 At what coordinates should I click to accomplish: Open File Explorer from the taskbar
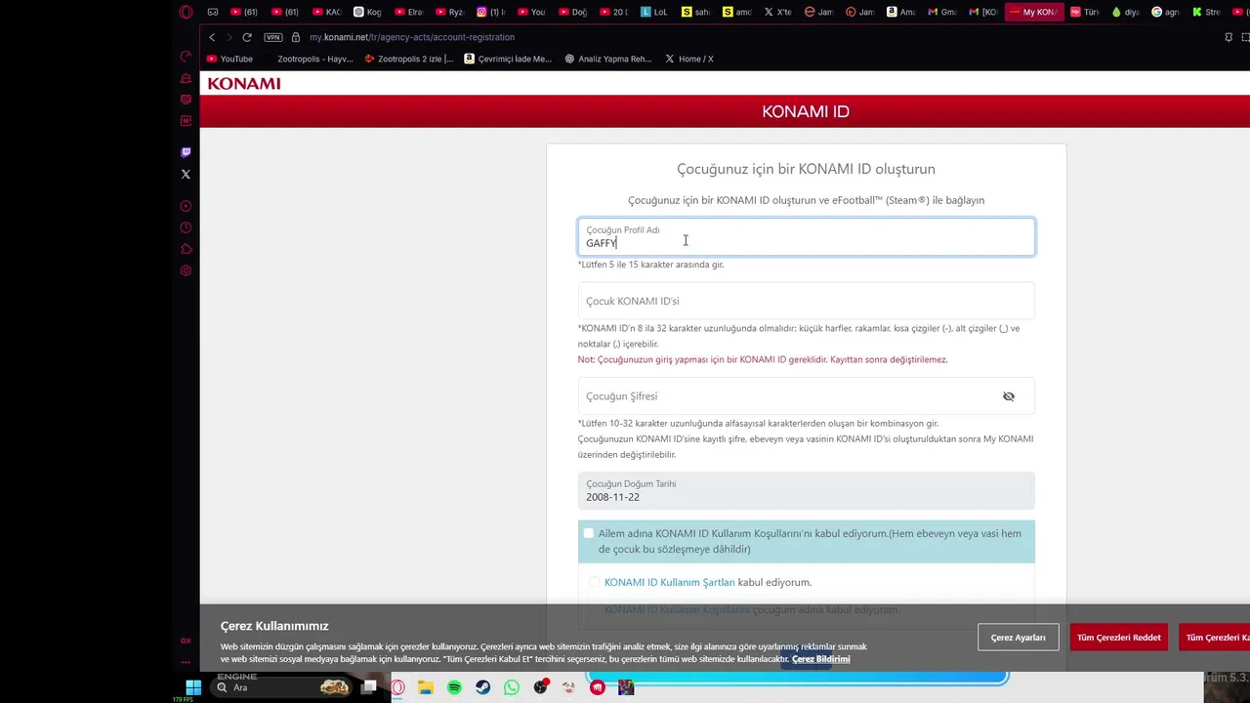426,687
